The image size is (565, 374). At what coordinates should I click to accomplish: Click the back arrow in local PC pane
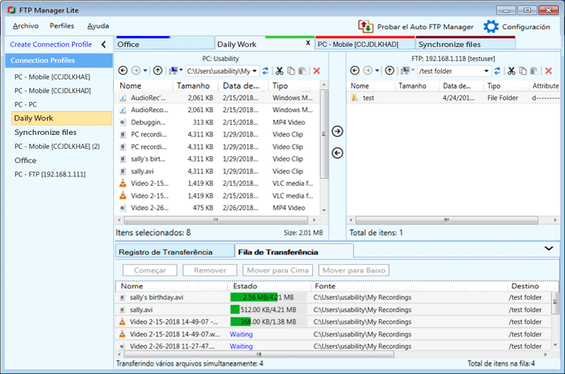click(x=122, y=71)
